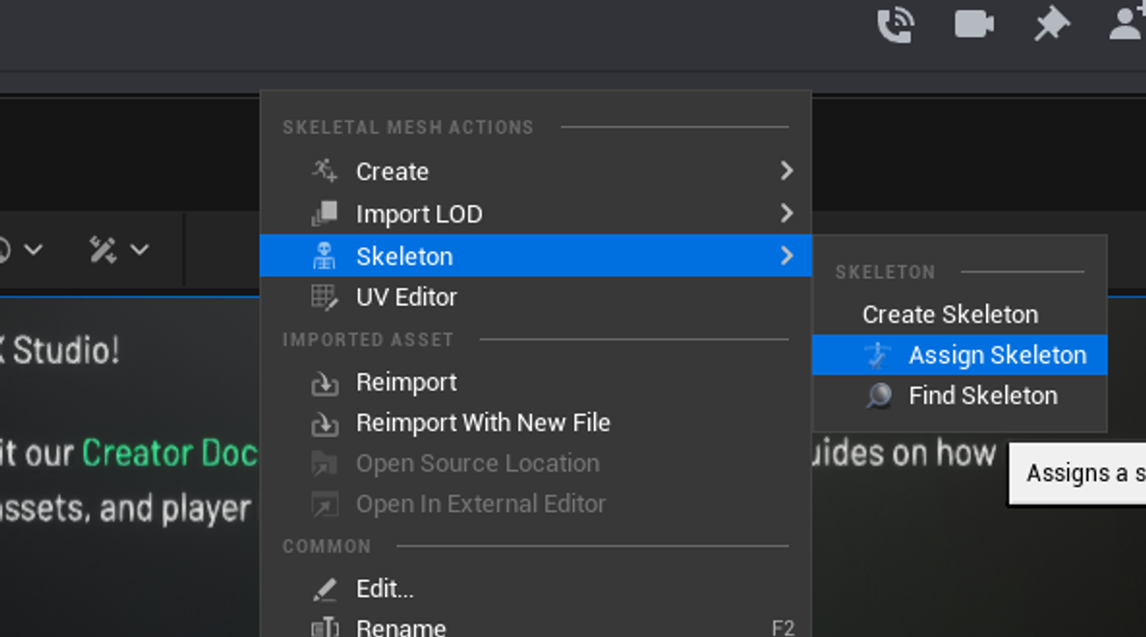Select the Skeleton menu entry
This screenshot has width=1146, height=637.
coord(404,256)
